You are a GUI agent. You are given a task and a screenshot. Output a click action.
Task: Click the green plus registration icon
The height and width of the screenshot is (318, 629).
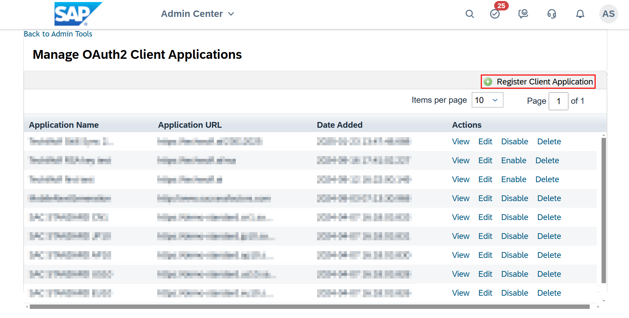point(488,81)
